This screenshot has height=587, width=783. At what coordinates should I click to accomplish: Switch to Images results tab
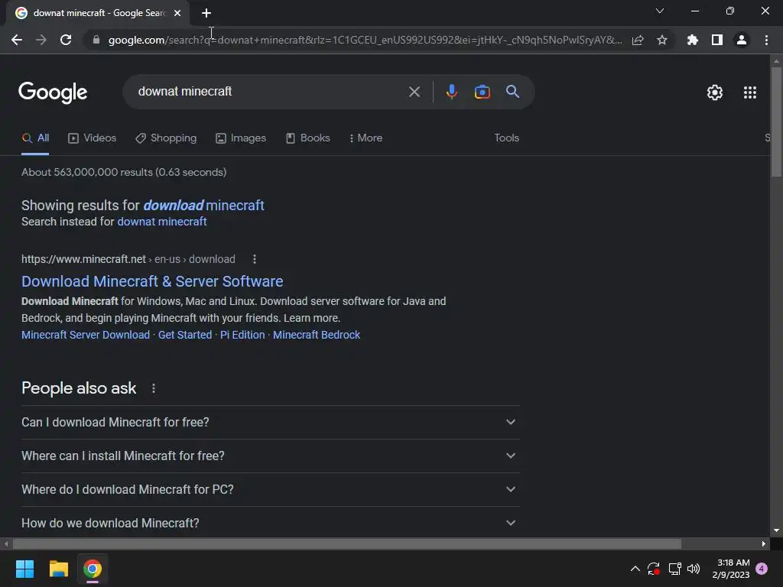click(241, 138)
